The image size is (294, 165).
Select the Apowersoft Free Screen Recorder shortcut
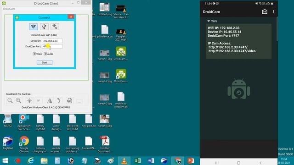tap(24, 122)
